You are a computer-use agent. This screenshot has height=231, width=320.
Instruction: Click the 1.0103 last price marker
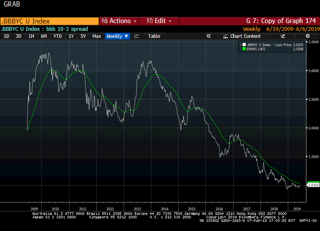[x=313, y=185]
